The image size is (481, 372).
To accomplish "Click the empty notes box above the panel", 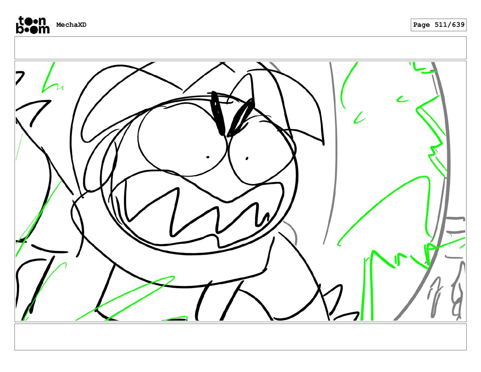I will (x=241, y=48).
